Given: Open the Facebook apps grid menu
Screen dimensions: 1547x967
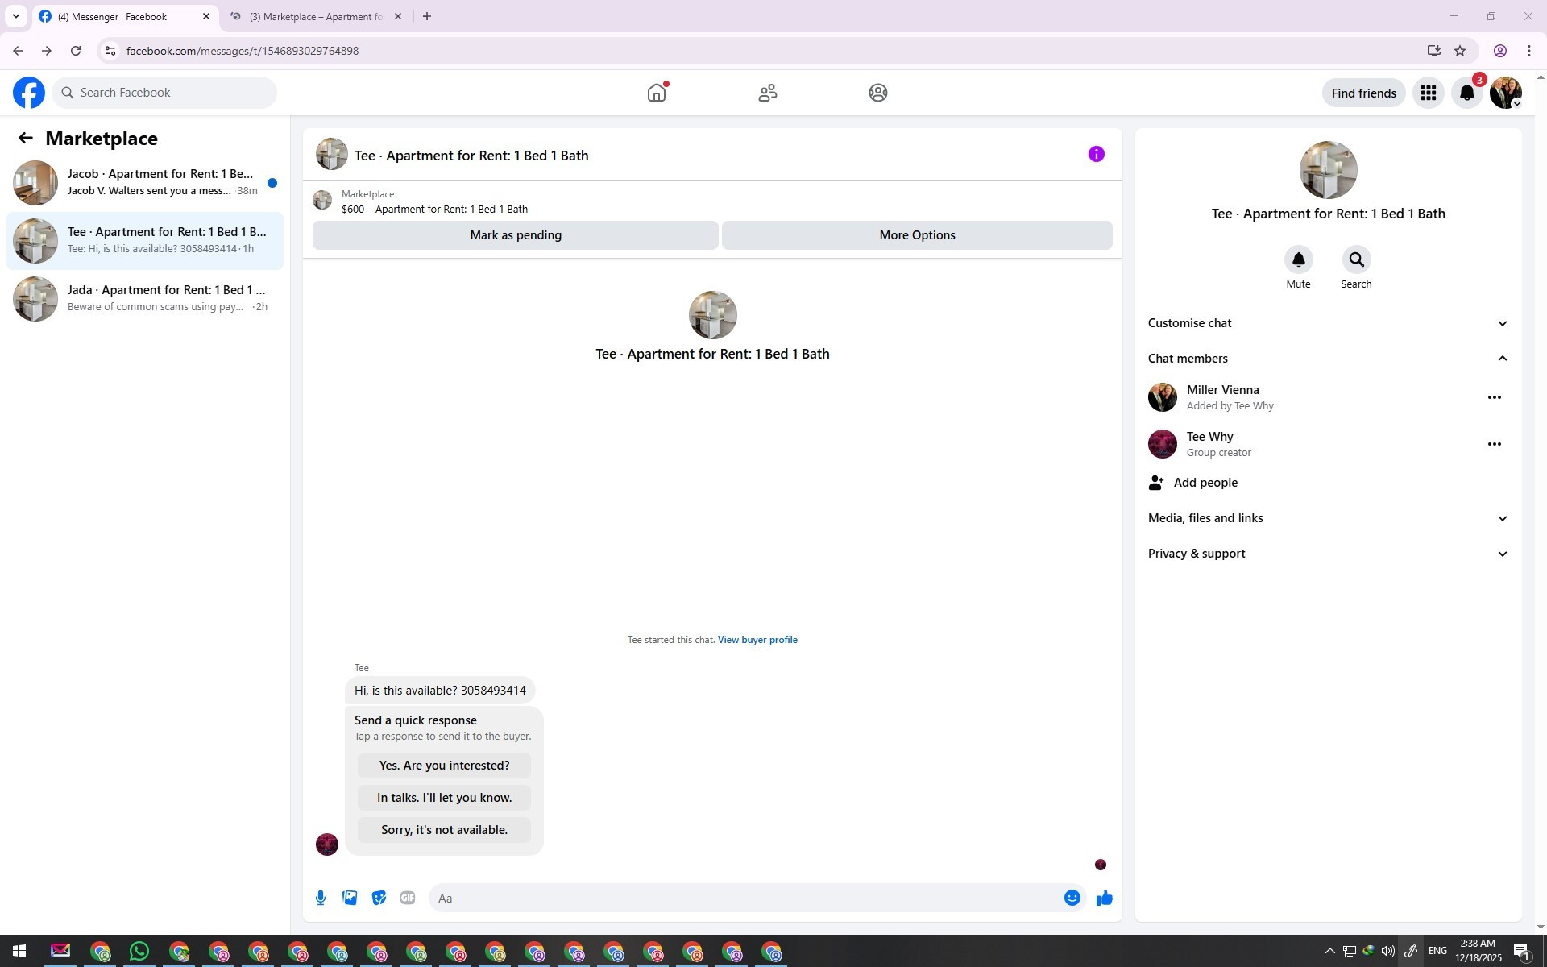Looking at the screenshot, I should (1428, 93).
